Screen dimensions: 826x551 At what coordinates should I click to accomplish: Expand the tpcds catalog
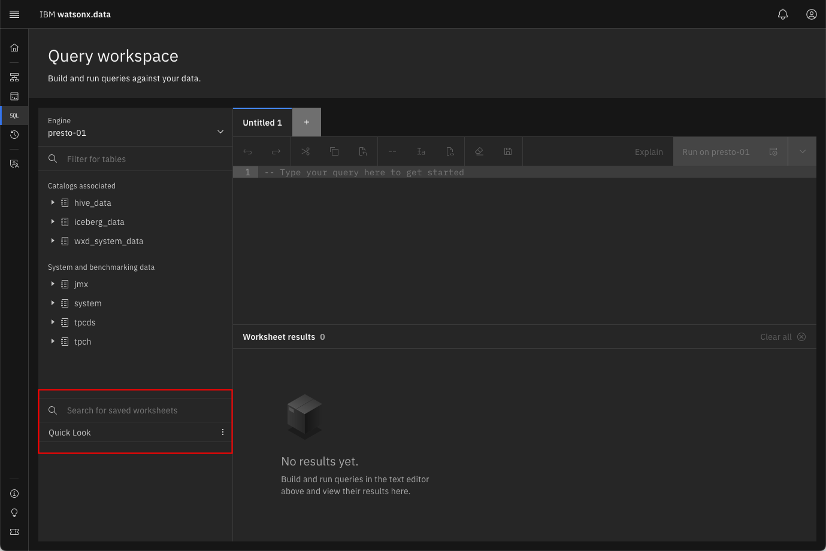53,322
